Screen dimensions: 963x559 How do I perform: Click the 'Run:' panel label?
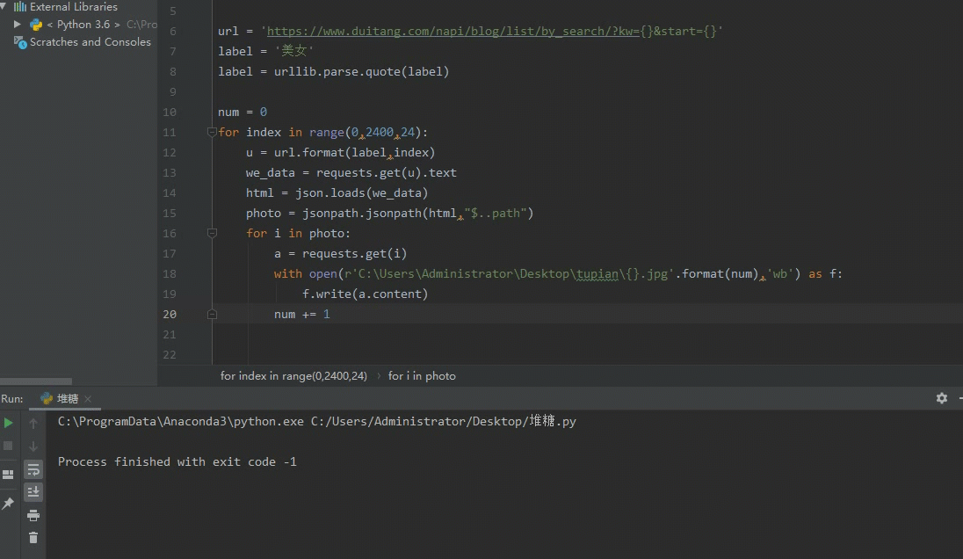tap(12, 399)
